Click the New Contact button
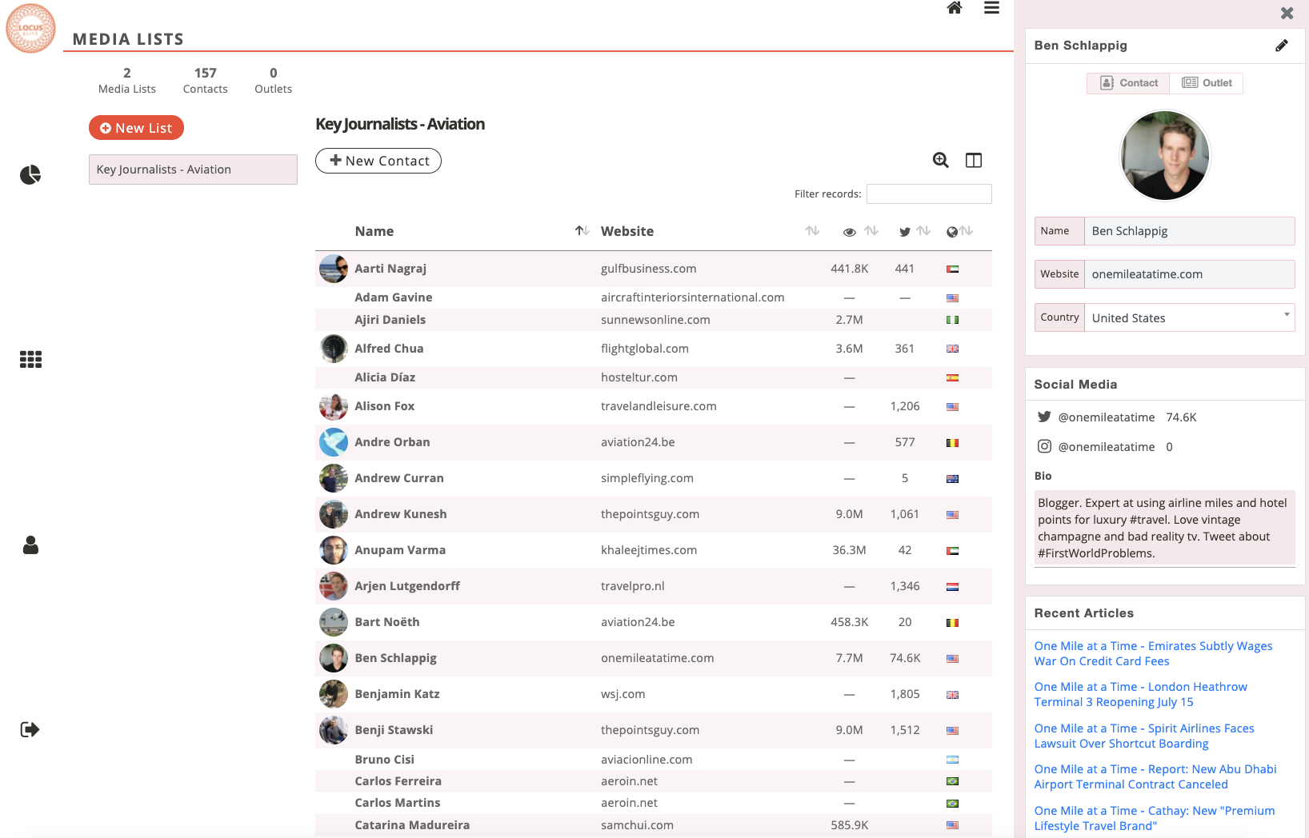The image size is (1309, 838). point(378,161)
